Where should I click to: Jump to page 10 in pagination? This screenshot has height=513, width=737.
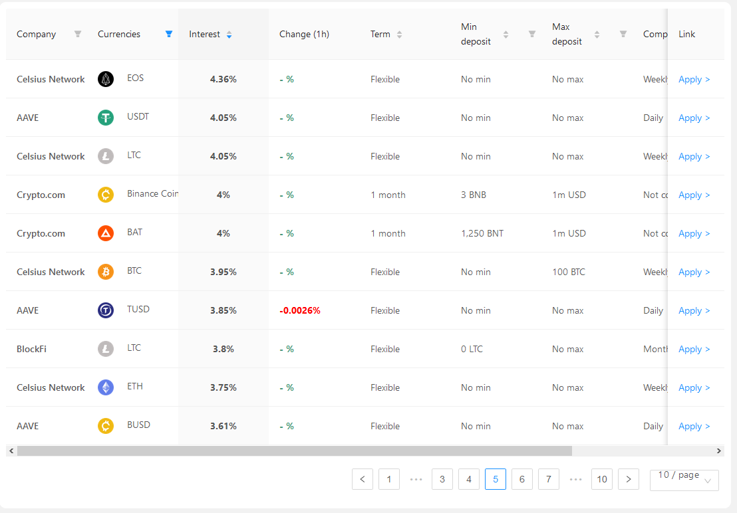pos(601,479)
